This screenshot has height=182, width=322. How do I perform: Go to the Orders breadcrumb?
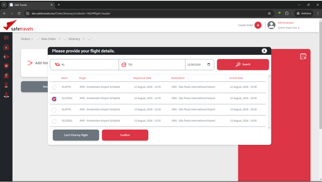(25, 39)
